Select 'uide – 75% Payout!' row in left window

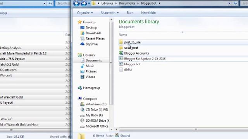35,59
